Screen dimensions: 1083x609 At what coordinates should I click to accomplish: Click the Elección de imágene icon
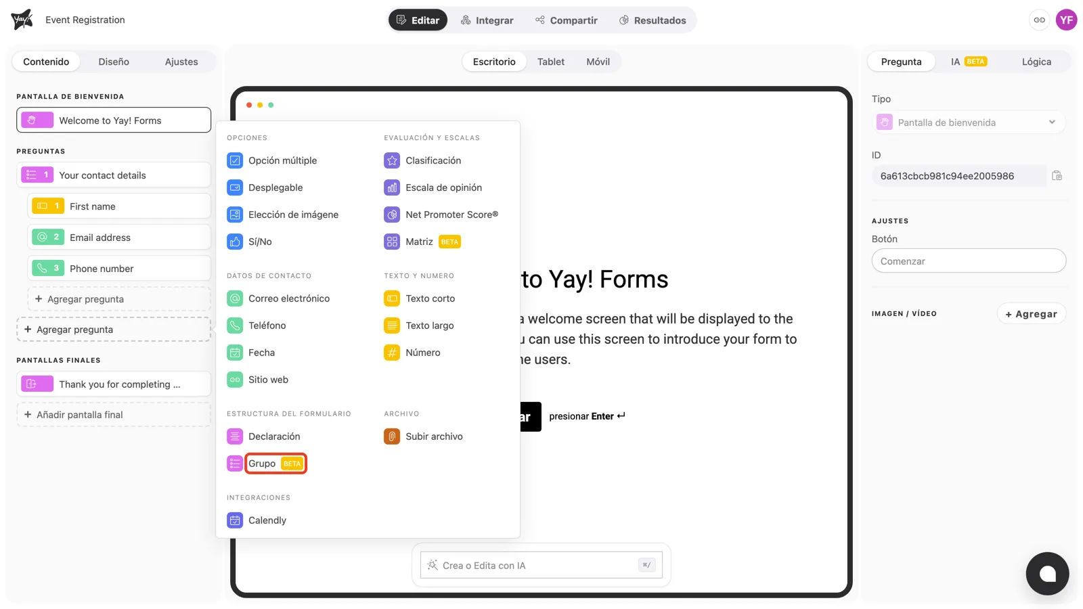[x=235, y=215]
